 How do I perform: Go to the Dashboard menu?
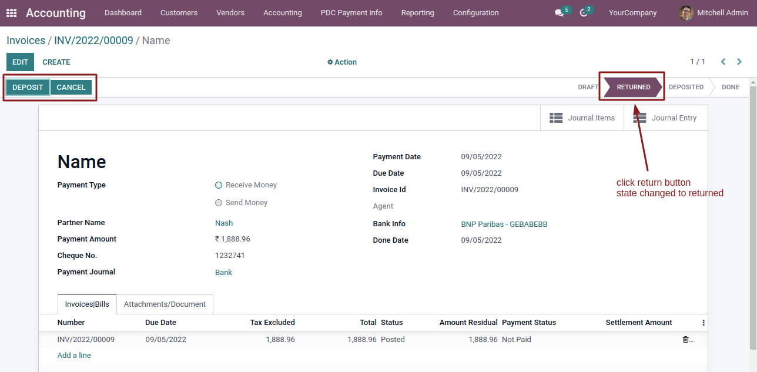coord(123,13)
